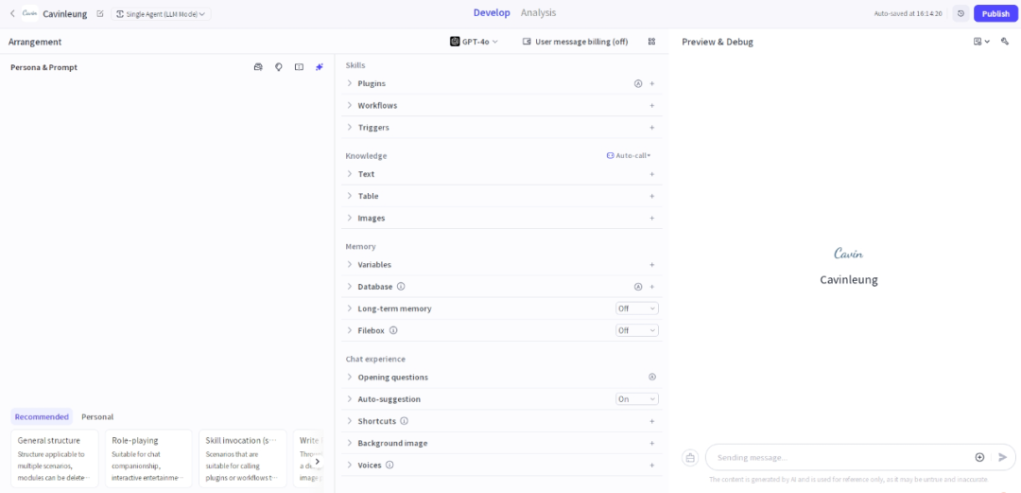Open the version history clock icon

[960, 14]
